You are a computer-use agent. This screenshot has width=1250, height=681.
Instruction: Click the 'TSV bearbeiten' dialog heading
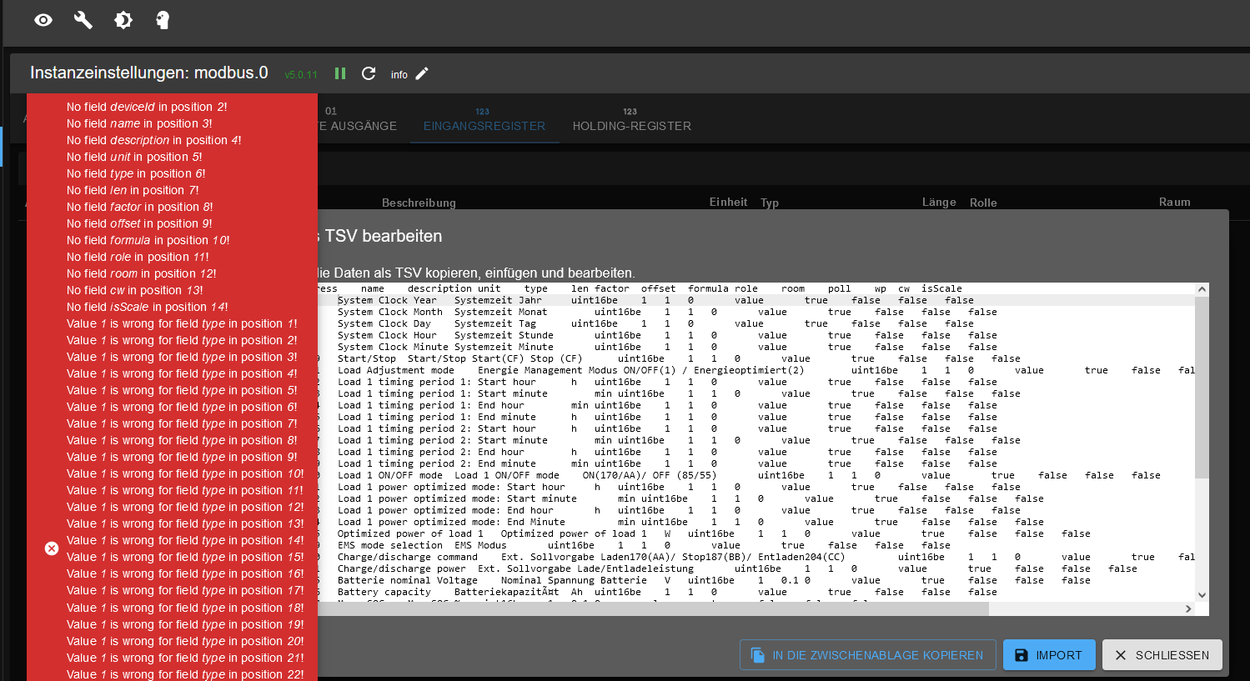[x=384, y=236]
